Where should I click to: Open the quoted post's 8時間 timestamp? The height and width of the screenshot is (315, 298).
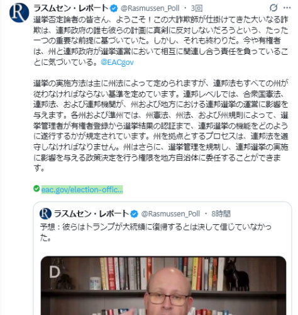(x=221, y=214)
